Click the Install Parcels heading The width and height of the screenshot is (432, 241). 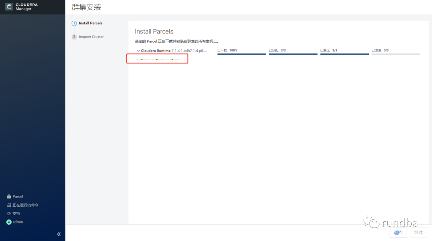pyautogui.click(x=154, y=32)
